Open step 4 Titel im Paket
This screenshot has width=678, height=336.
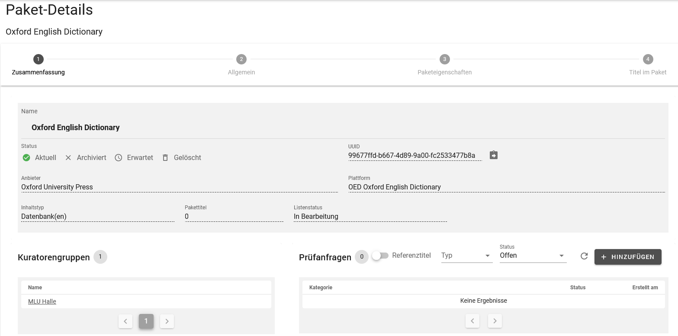coord(647,59)
